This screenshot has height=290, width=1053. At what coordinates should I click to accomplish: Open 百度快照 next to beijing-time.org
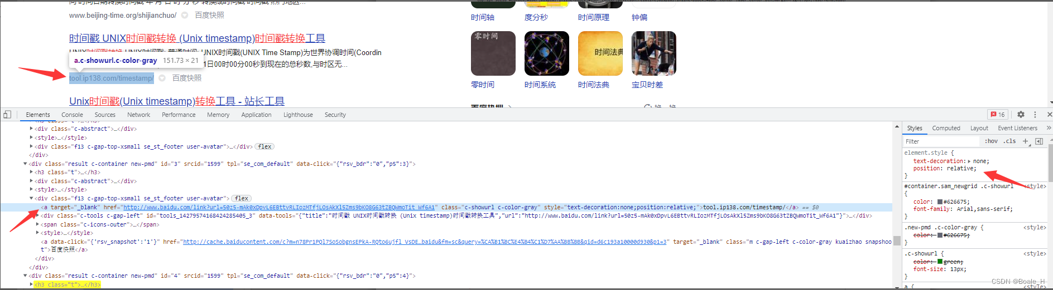(x=209, y=15)
